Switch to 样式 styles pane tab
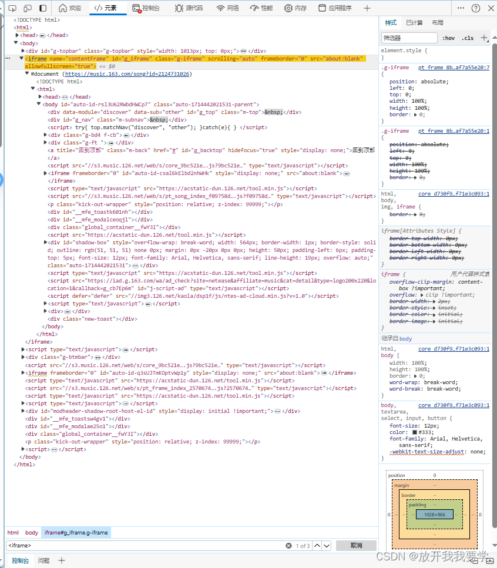The width and height of the screenshot is (497, 568). point(391,22)
